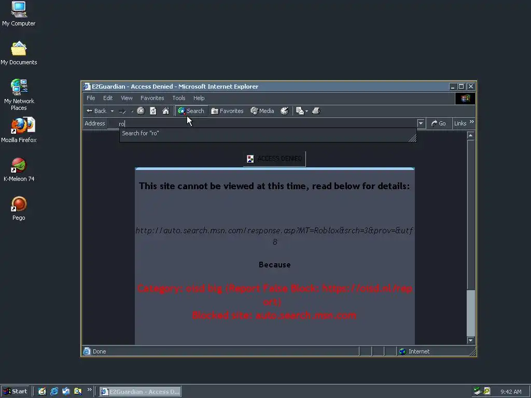Click the vertical scrollbar down arrow
531x398 pixels.
(470, 340)
